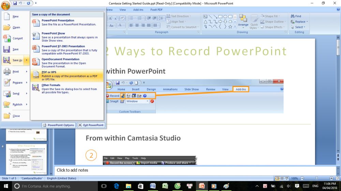The image size is (341, 191).
Task: Select the Isosceles Triangle shape
Action: pos(205,22)
